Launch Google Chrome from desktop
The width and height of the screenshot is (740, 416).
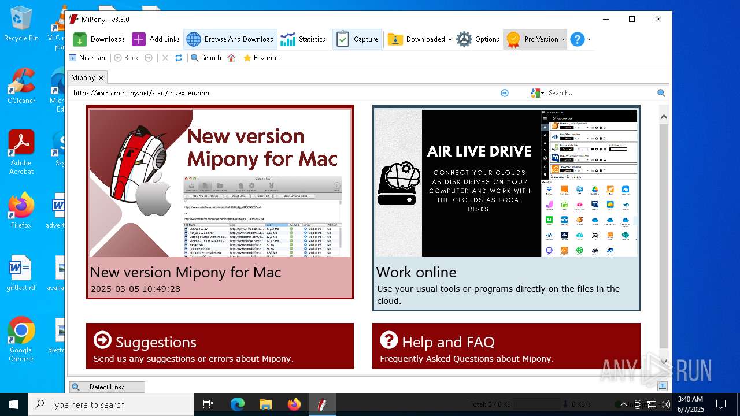click(21, 340)
